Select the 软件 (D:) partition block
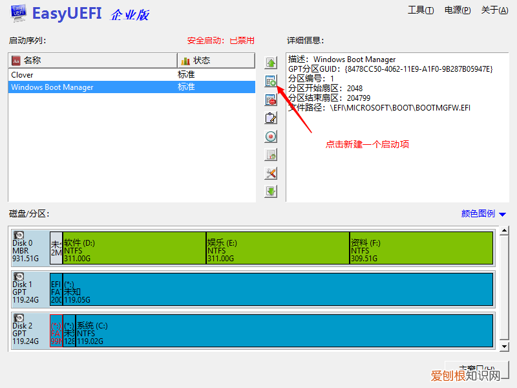 point(134,248)
